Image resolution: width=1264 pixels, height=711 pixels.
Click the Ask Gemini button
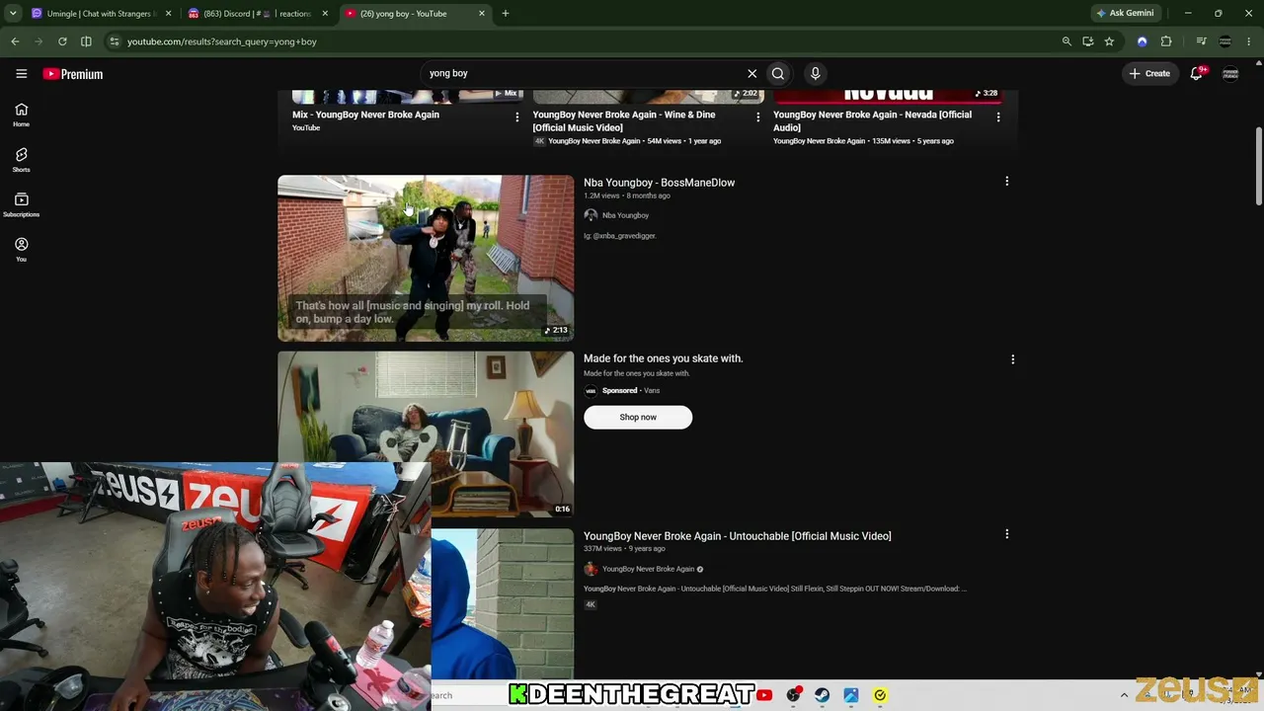tap(1125, 14)
